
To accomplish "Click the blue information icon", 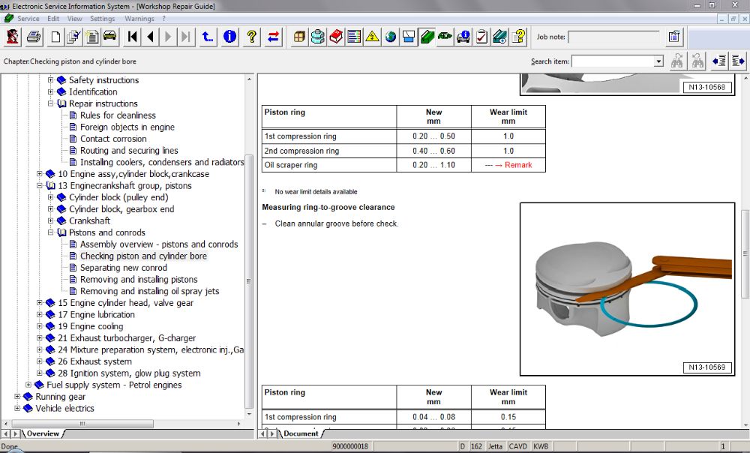I will click(x=229, y=37).
